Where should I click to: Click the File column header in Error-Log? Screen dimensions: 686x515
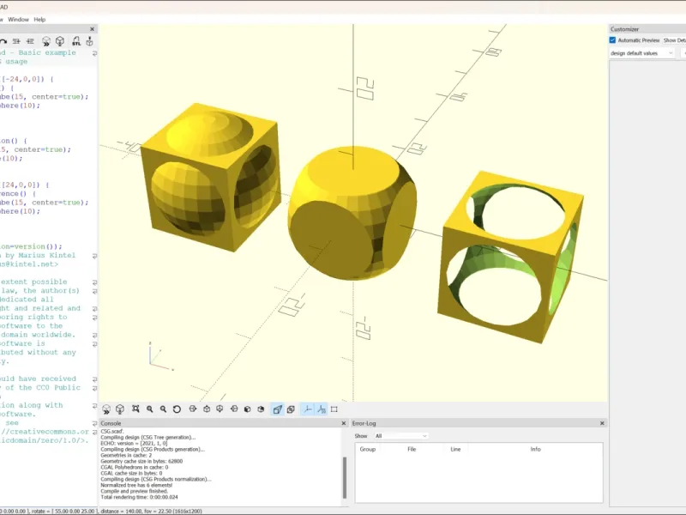412,449
